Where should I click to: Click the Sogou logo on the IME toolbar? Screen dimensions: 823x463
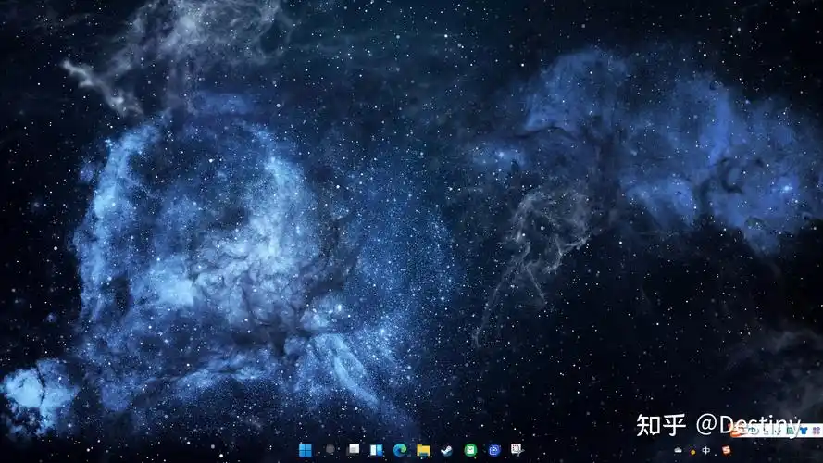pyautogui.click(x=737, y=431)
